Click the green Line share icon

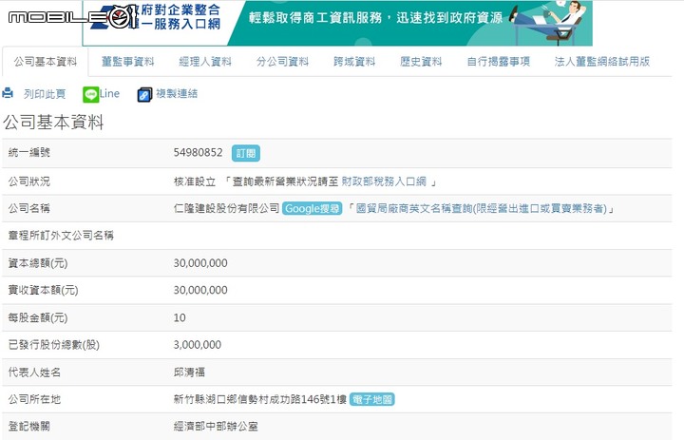91,94
